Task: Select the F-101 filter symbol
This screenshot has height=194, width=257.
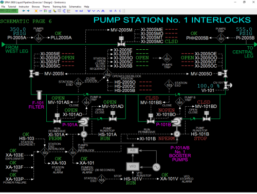Action: point(39,95)
